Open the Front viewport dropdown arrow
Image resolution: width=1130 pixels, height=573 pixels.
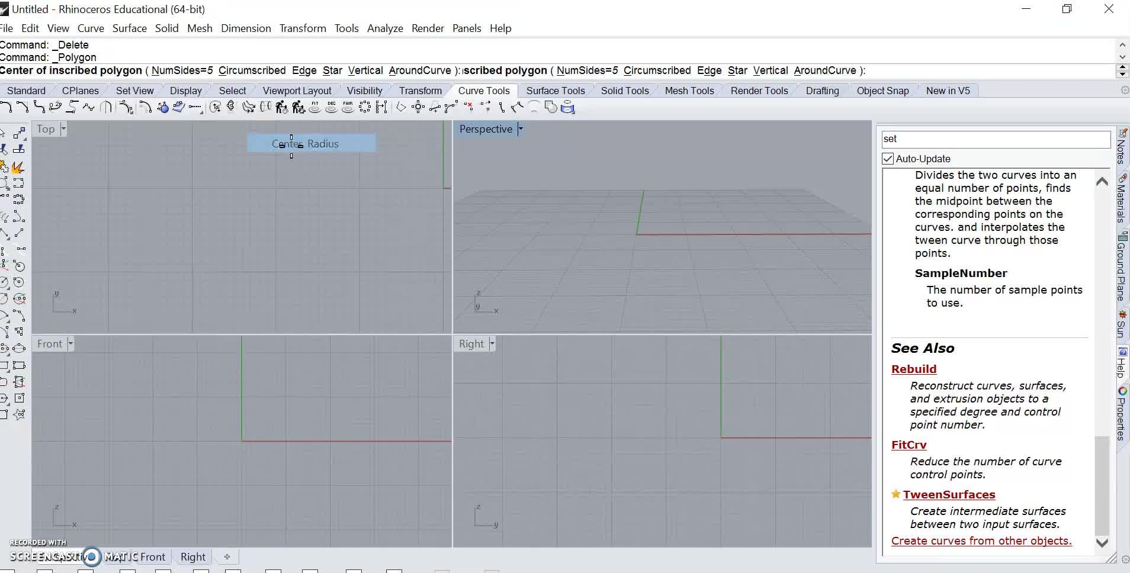(x=70, y=344)
